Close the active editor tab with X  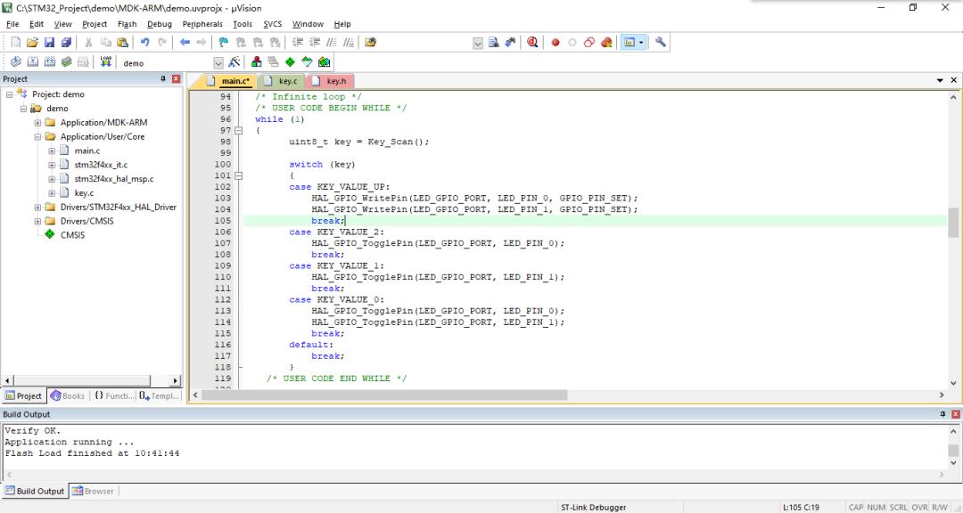point(954,80)
